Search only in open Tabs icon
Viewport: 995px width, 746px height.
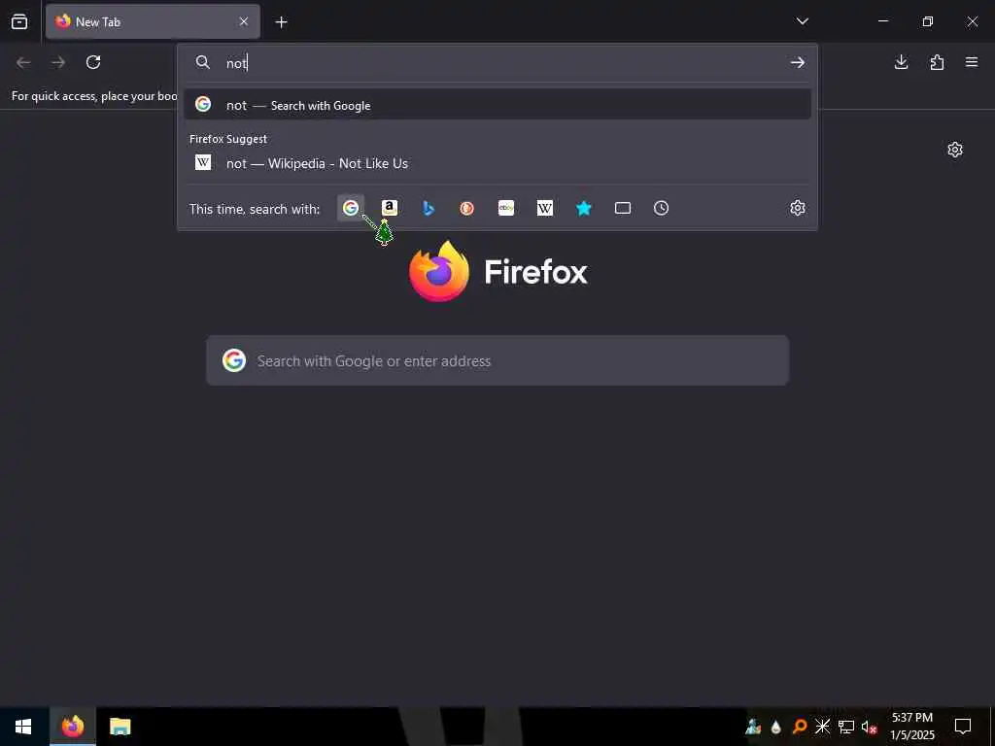coord(623,208)
